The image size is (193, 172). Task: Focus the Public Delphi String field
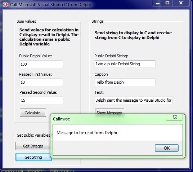click(x=125, y=64)
